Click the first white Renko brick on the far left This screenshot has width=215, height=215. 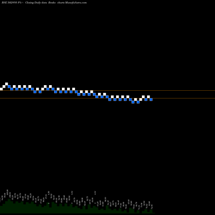1,89
